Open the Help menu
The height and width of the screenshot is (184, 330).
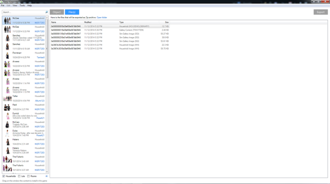click(29, 5)
